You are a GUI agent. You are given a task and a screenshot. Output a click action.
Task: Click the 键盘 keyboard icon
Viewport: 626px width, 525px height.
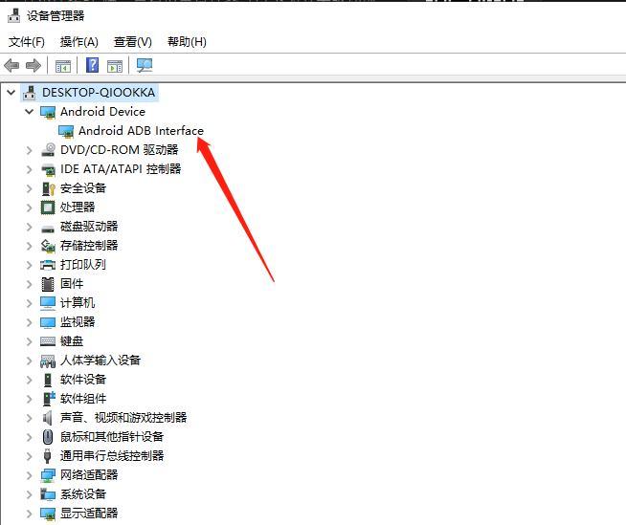[48, 341]
